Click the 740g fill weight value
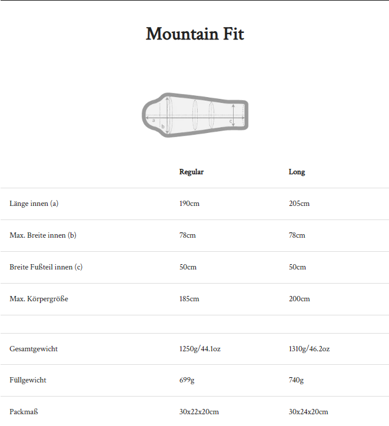This screenshot has height=426, width=389. (x=296, y=380)
